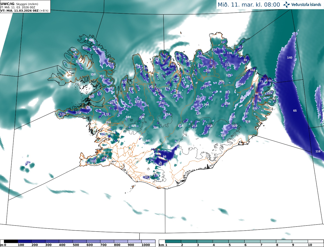Pick the dark teal 1–2 km legend swatch
The image size is (324, 247).
coord(173,241)
